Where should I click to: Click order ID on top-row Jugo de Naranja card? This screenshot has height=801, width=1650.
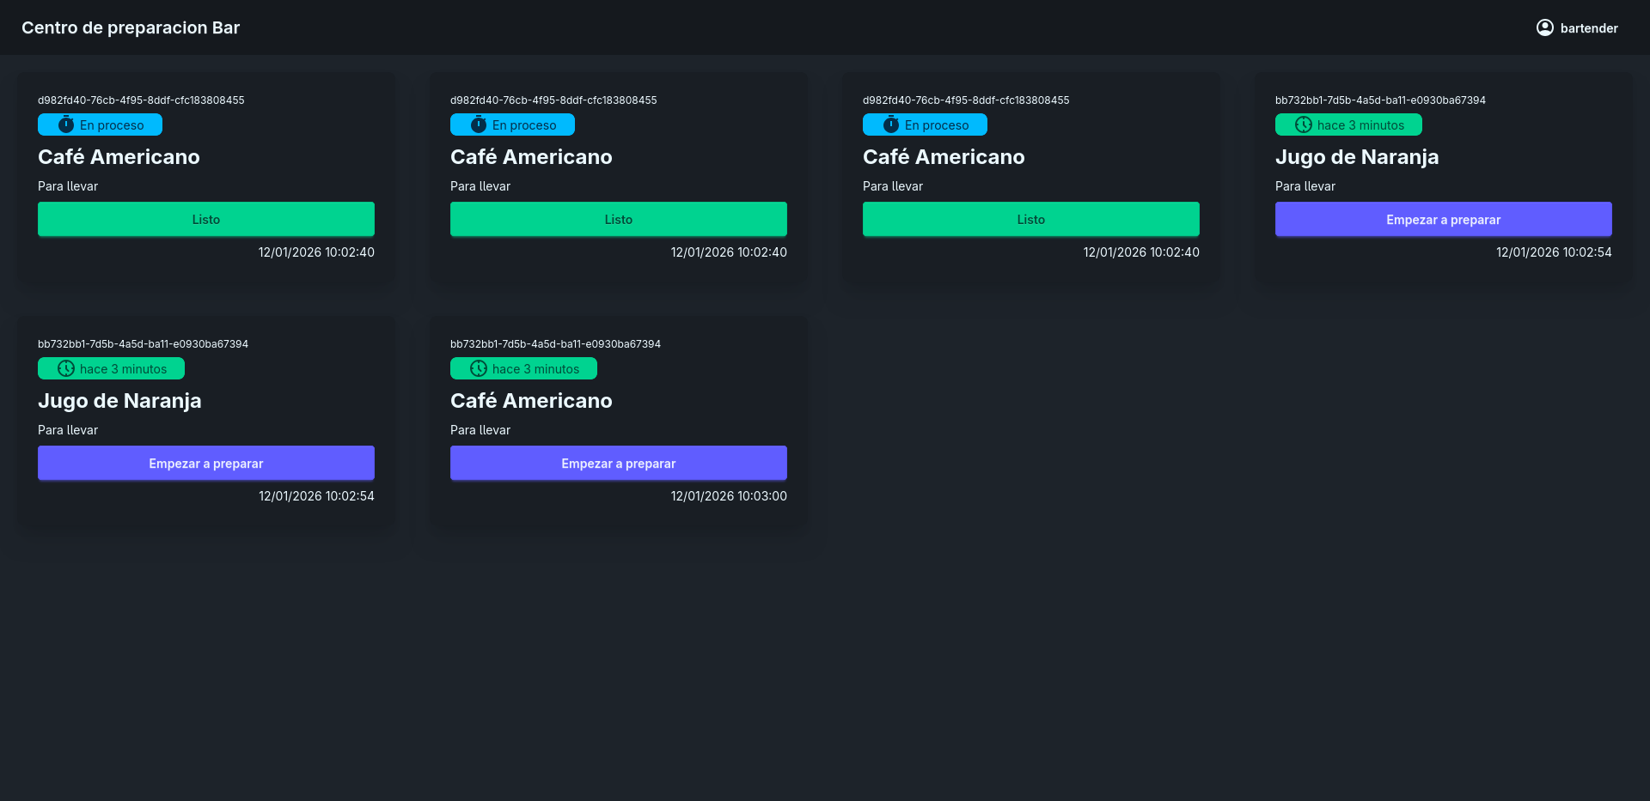pos(1380,100)
